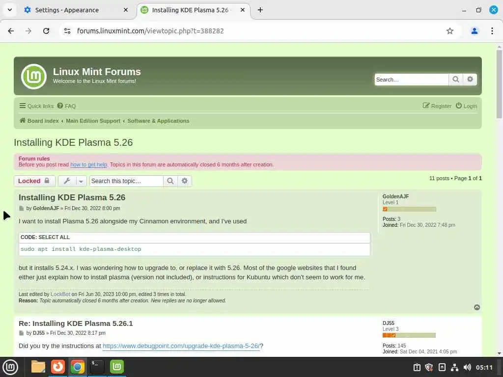The width and height of the screenshot is (503, 377).
Task: Open GoldenAJF author link in byline
Action: coord(46,208)
